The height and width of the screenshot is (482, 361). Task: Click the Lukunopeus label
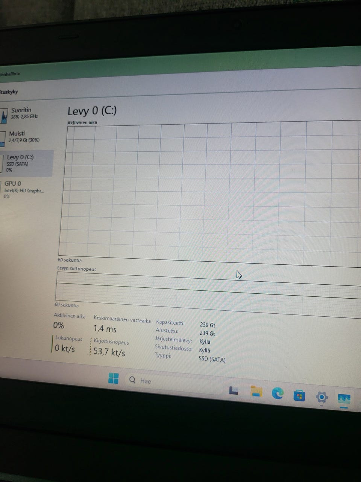(x=69, y=339)
